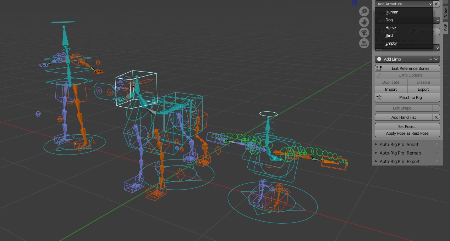450x241 pixels.
Task: Choose Human from armature list
Action: click(404, 12)
